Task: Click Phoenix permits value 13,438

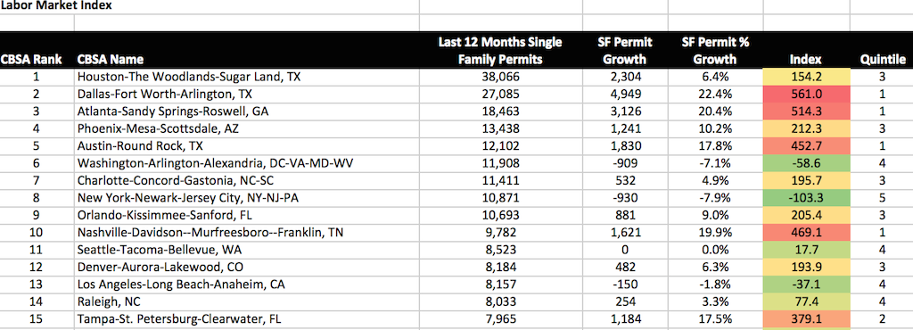Action: click(x=501, y=128)
